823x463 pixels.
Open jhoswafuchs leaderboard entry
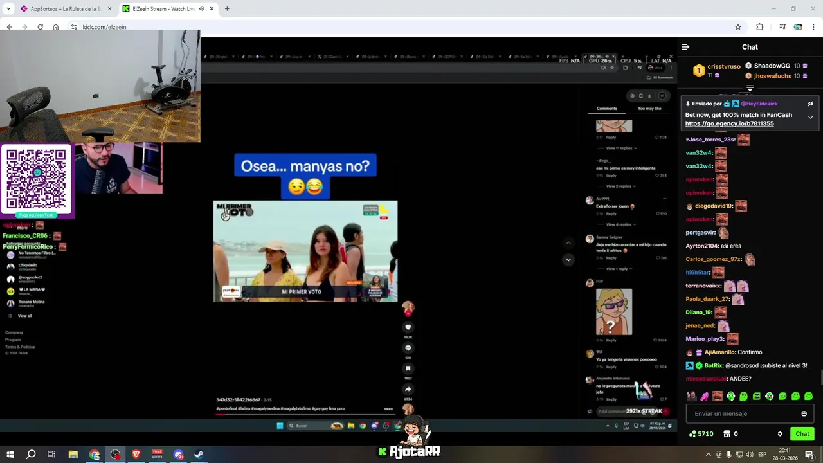pos(772,76)
